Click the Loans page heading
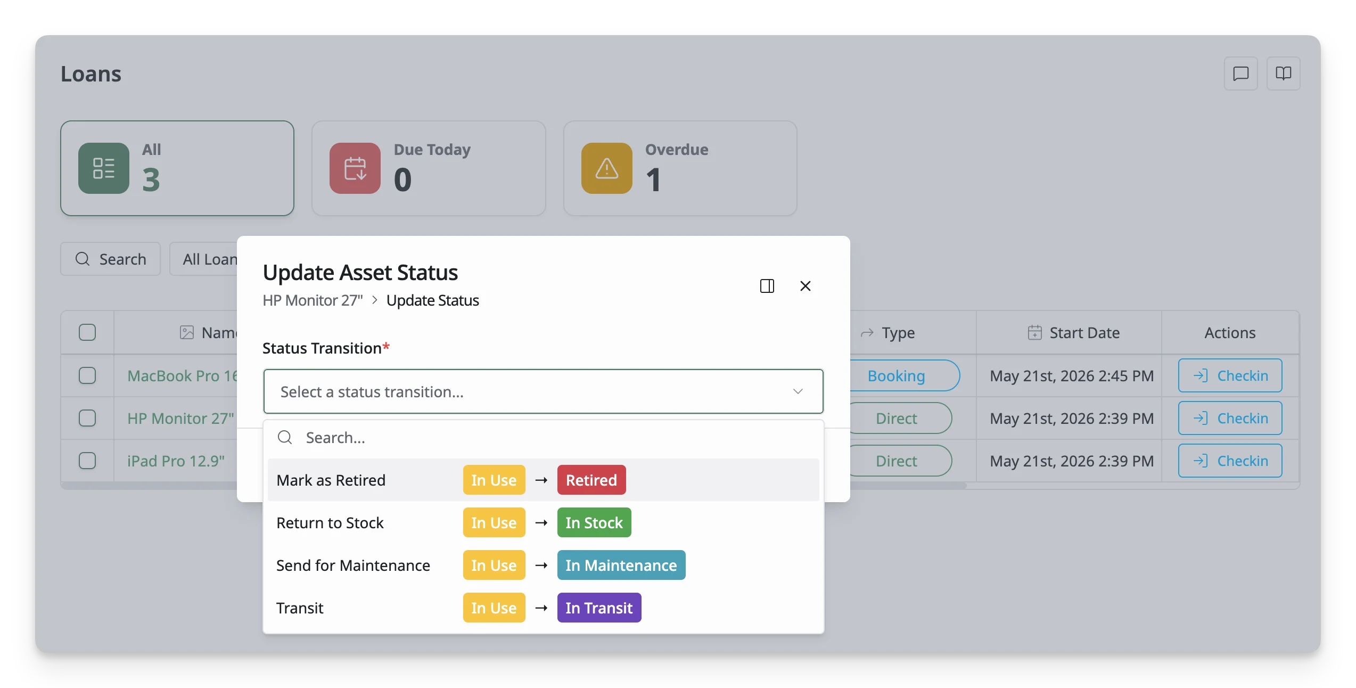This screenshot has height=688, width=1356. 91,73
